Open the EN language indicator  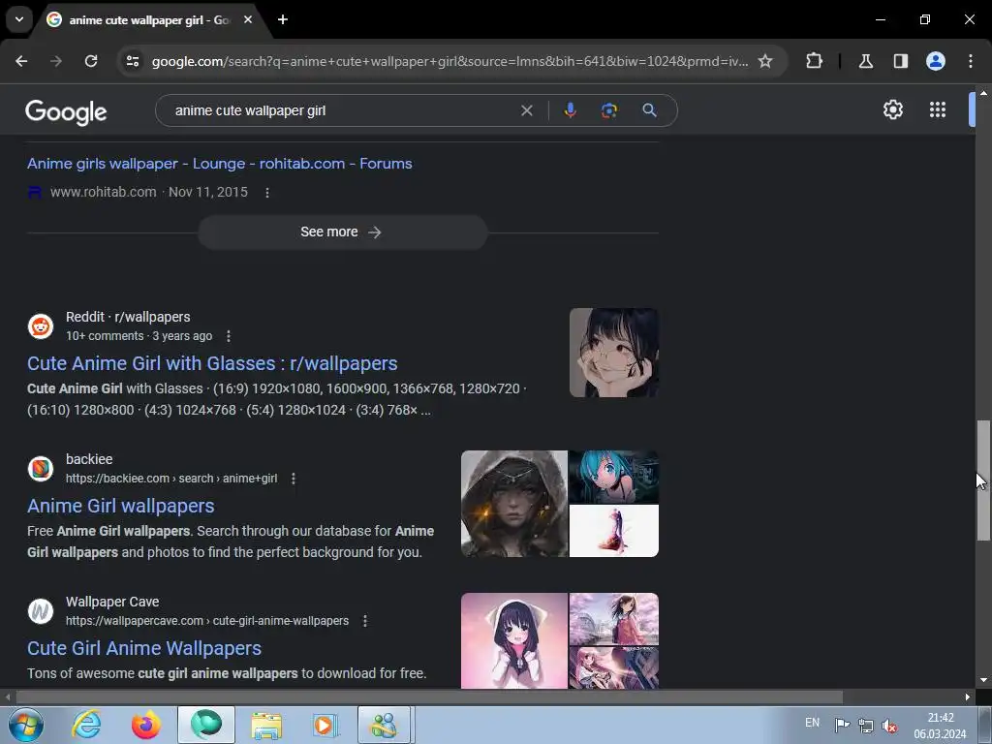point(813,723)
